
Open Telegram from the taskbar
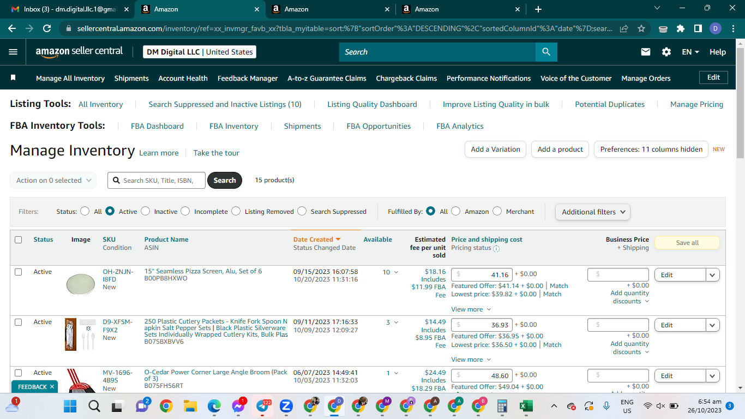262,406
